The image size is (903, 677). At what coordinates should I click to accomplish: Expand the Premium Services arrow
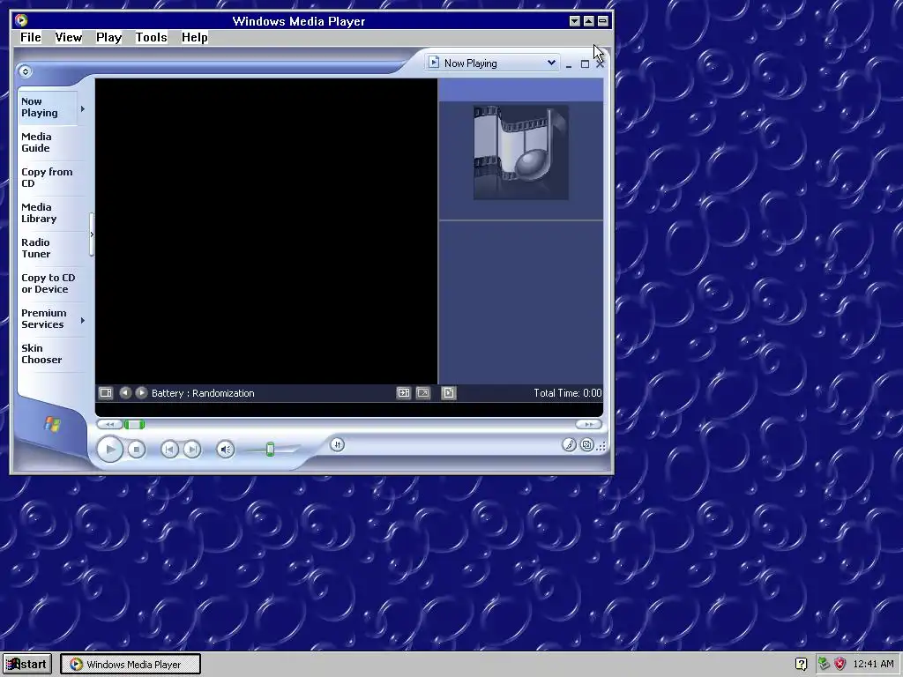(83, 320)
